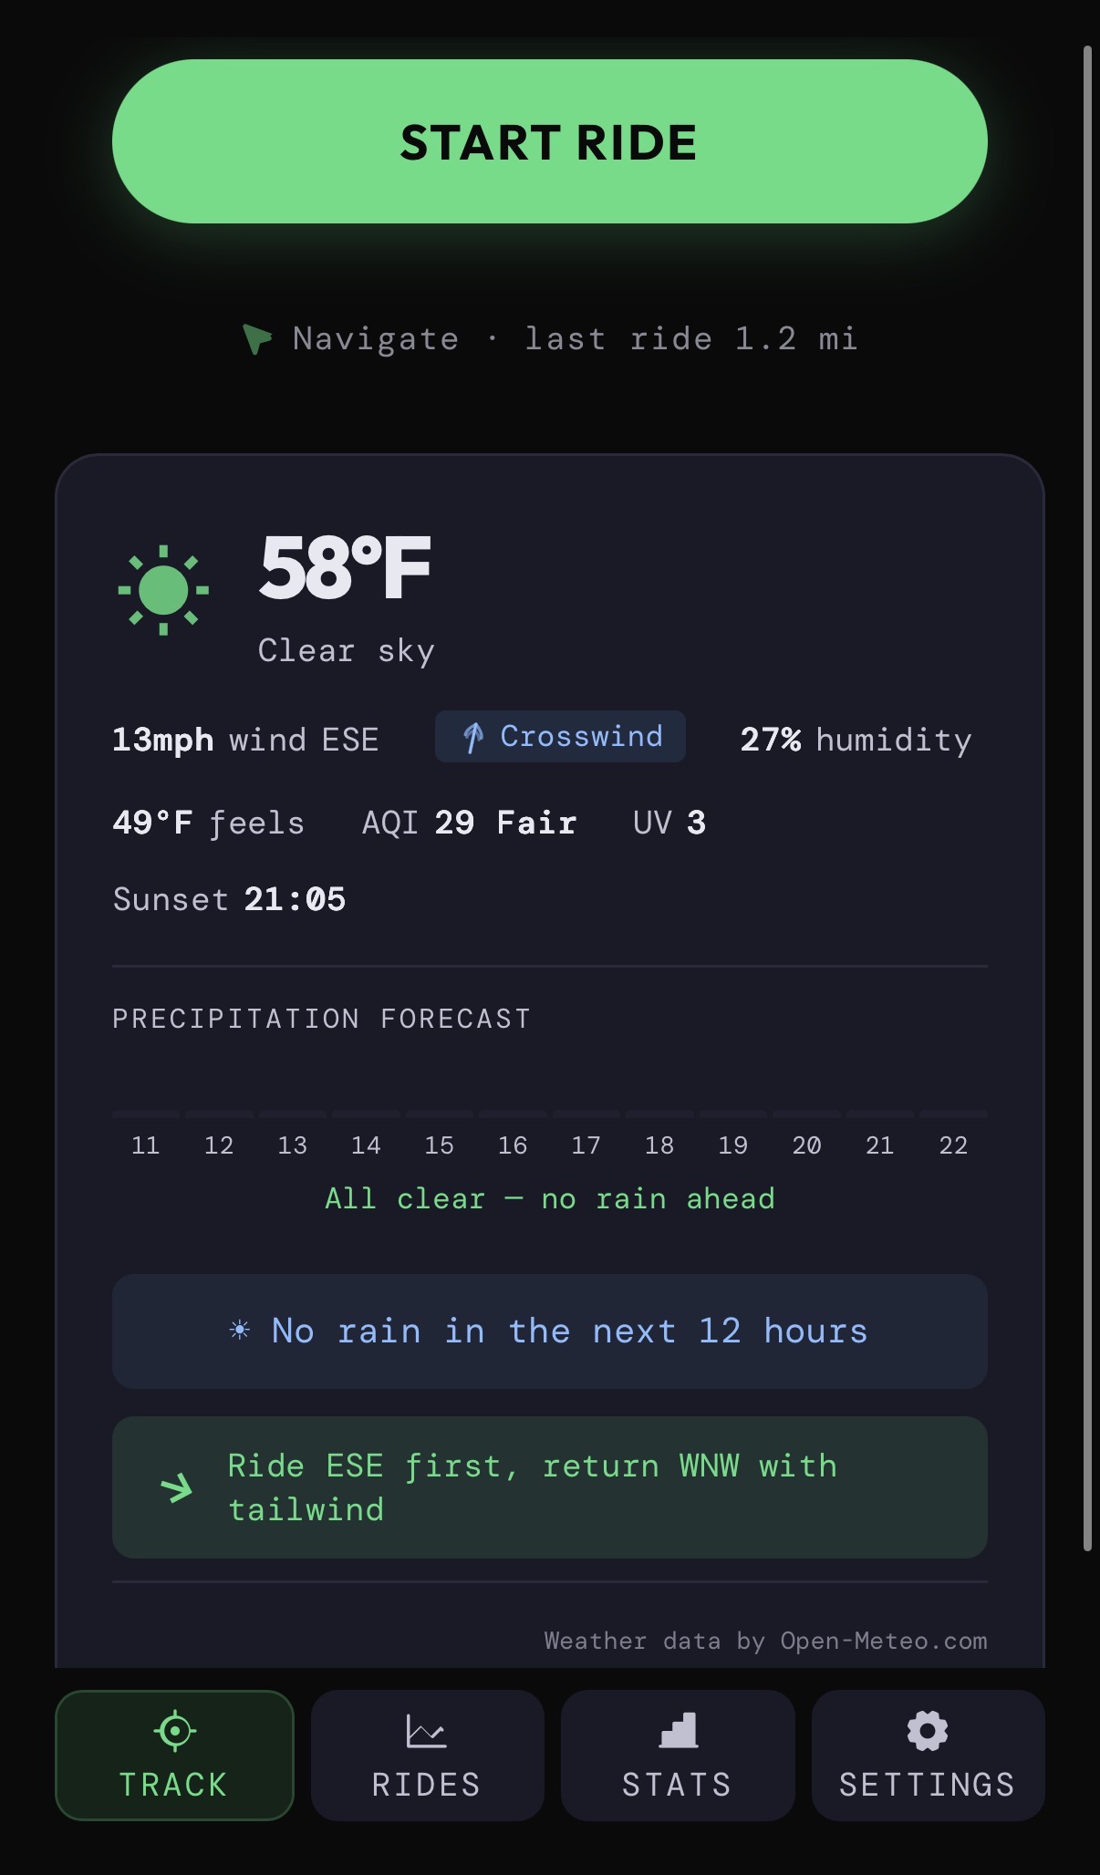Open the Settings gear icon
The image size is (1100, 1875).
928,1729
